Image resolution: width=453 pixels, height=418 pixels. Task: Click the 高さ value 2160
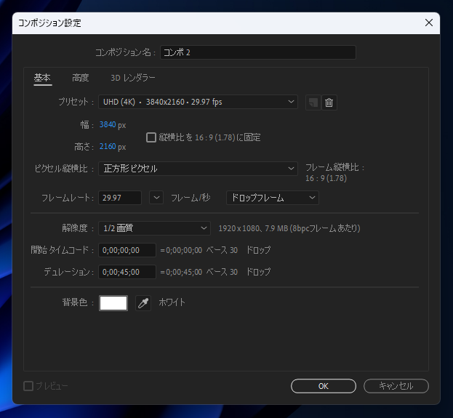pyautogui.click(x=108, y=146)
